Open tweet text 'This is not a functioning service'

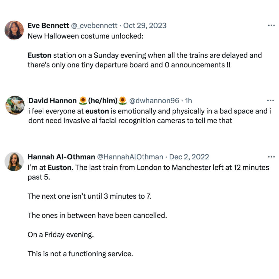click(80, 254)
